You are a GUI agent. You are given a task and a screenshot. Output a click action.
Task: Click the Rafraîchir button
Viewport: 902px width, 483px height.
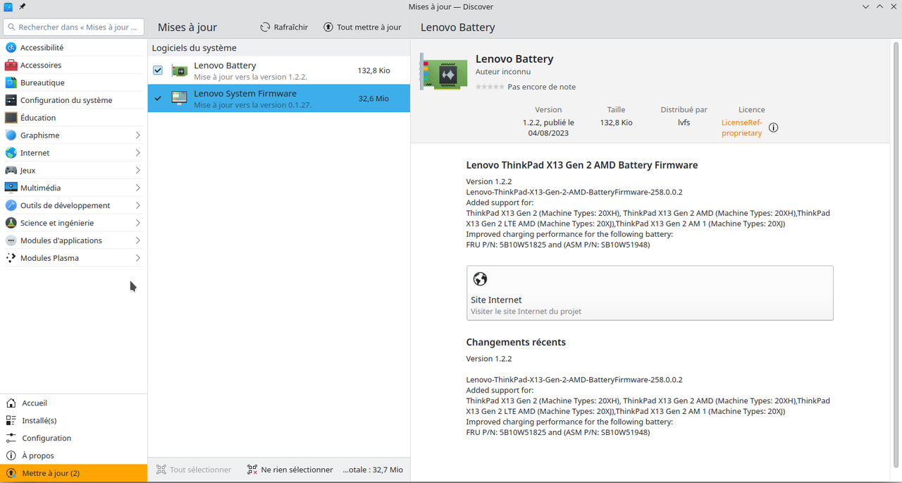tap(284, 27)
